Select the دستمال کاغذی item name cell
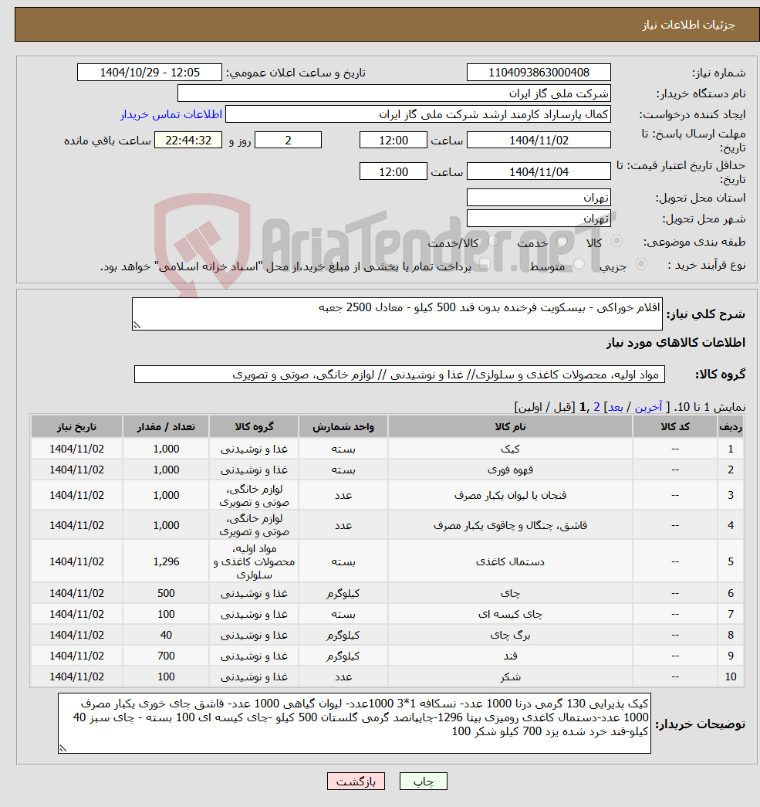Viewport: 760px width, 807px height. [510, 561]
